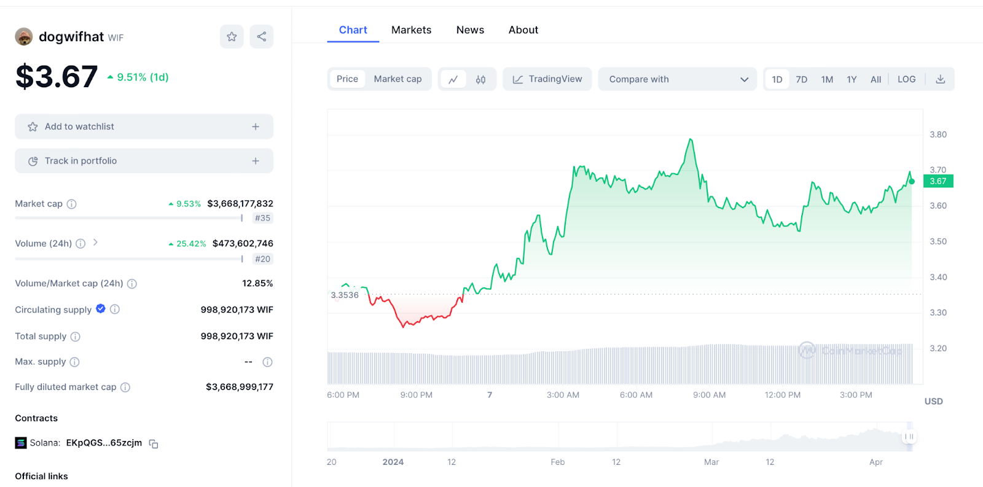Open the TradingView chart button
This screenshot has width=983, height=487.
click(547, 79)
